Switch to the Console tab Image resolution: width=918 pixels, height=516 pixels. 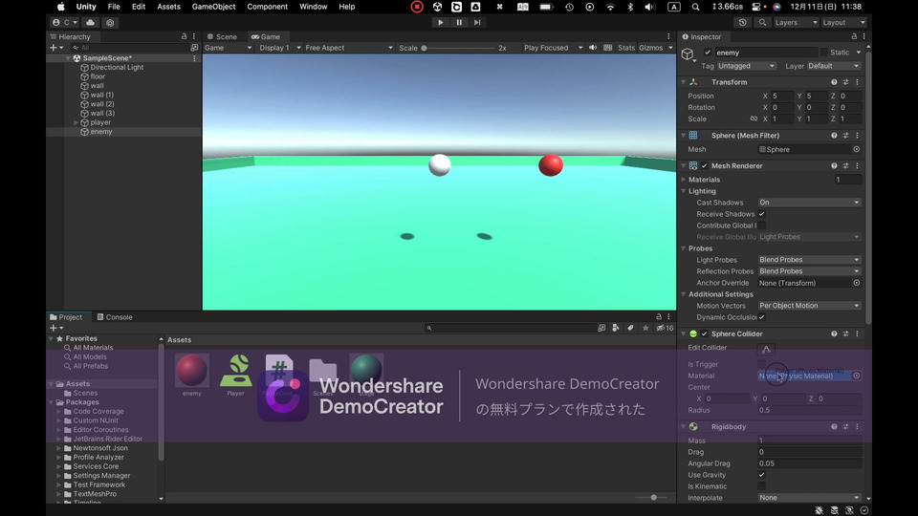pyautogui.click(x=115, y=317)
